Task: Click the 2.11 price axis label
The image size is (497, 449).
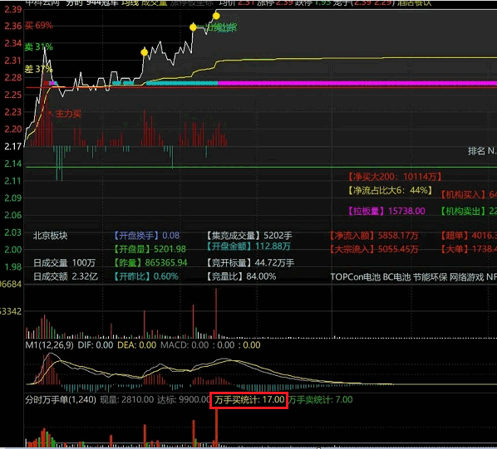Action: [x=13, y=181]
